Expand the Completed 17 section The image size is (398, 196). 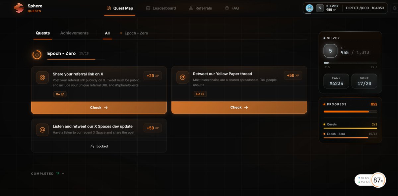(48, 173)
